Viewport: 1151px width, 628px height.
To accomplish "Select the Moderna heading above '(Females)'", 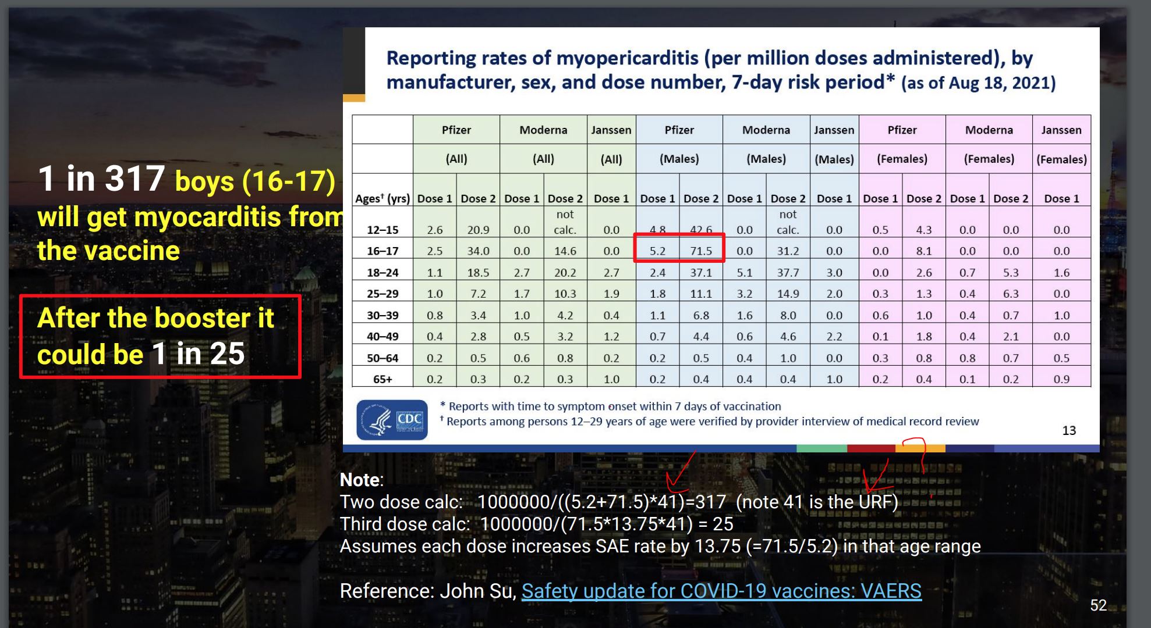I will 989,130.
